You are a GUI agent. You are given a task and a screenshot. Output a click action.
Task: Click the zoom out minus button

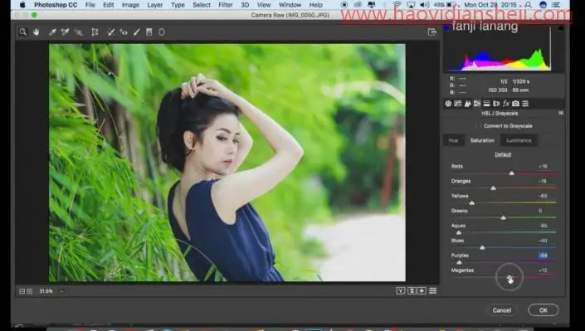pos(22,291)
